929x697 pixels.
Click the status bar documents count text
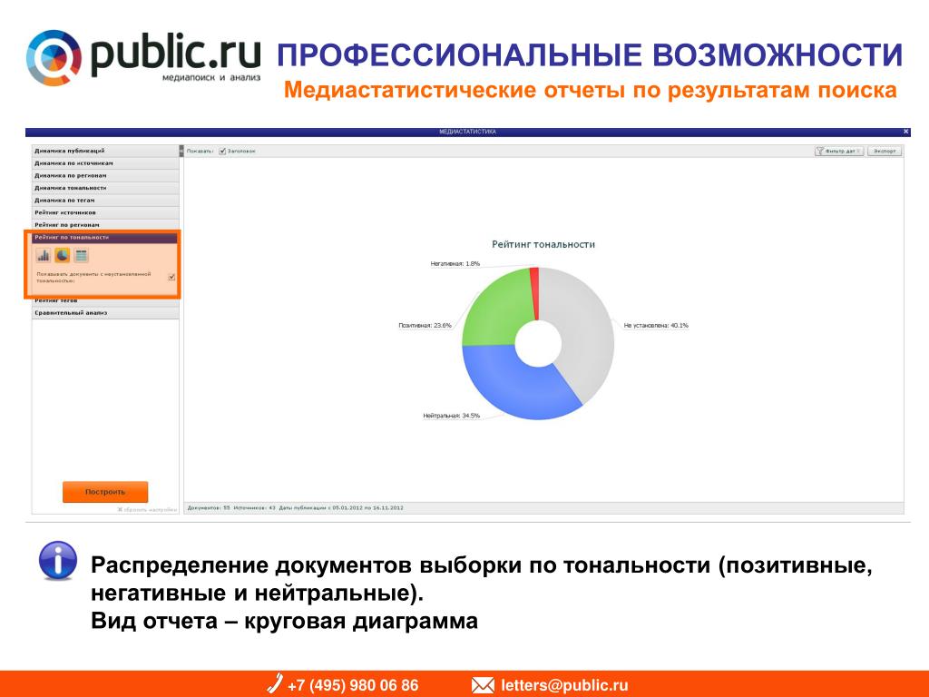point(209,508)
